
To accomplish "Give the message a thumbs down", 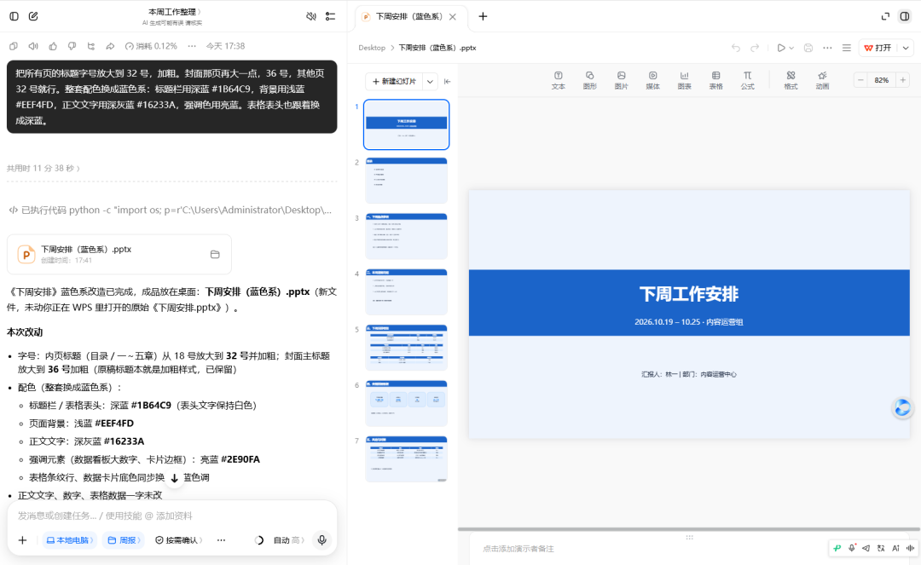I will (72, 46).
